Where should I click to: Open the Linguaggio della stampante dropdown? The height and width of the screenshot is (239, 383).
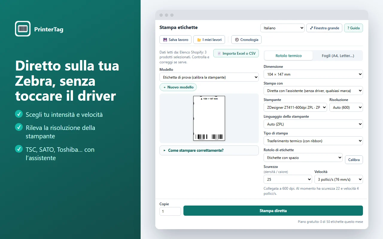click(313, 124)
